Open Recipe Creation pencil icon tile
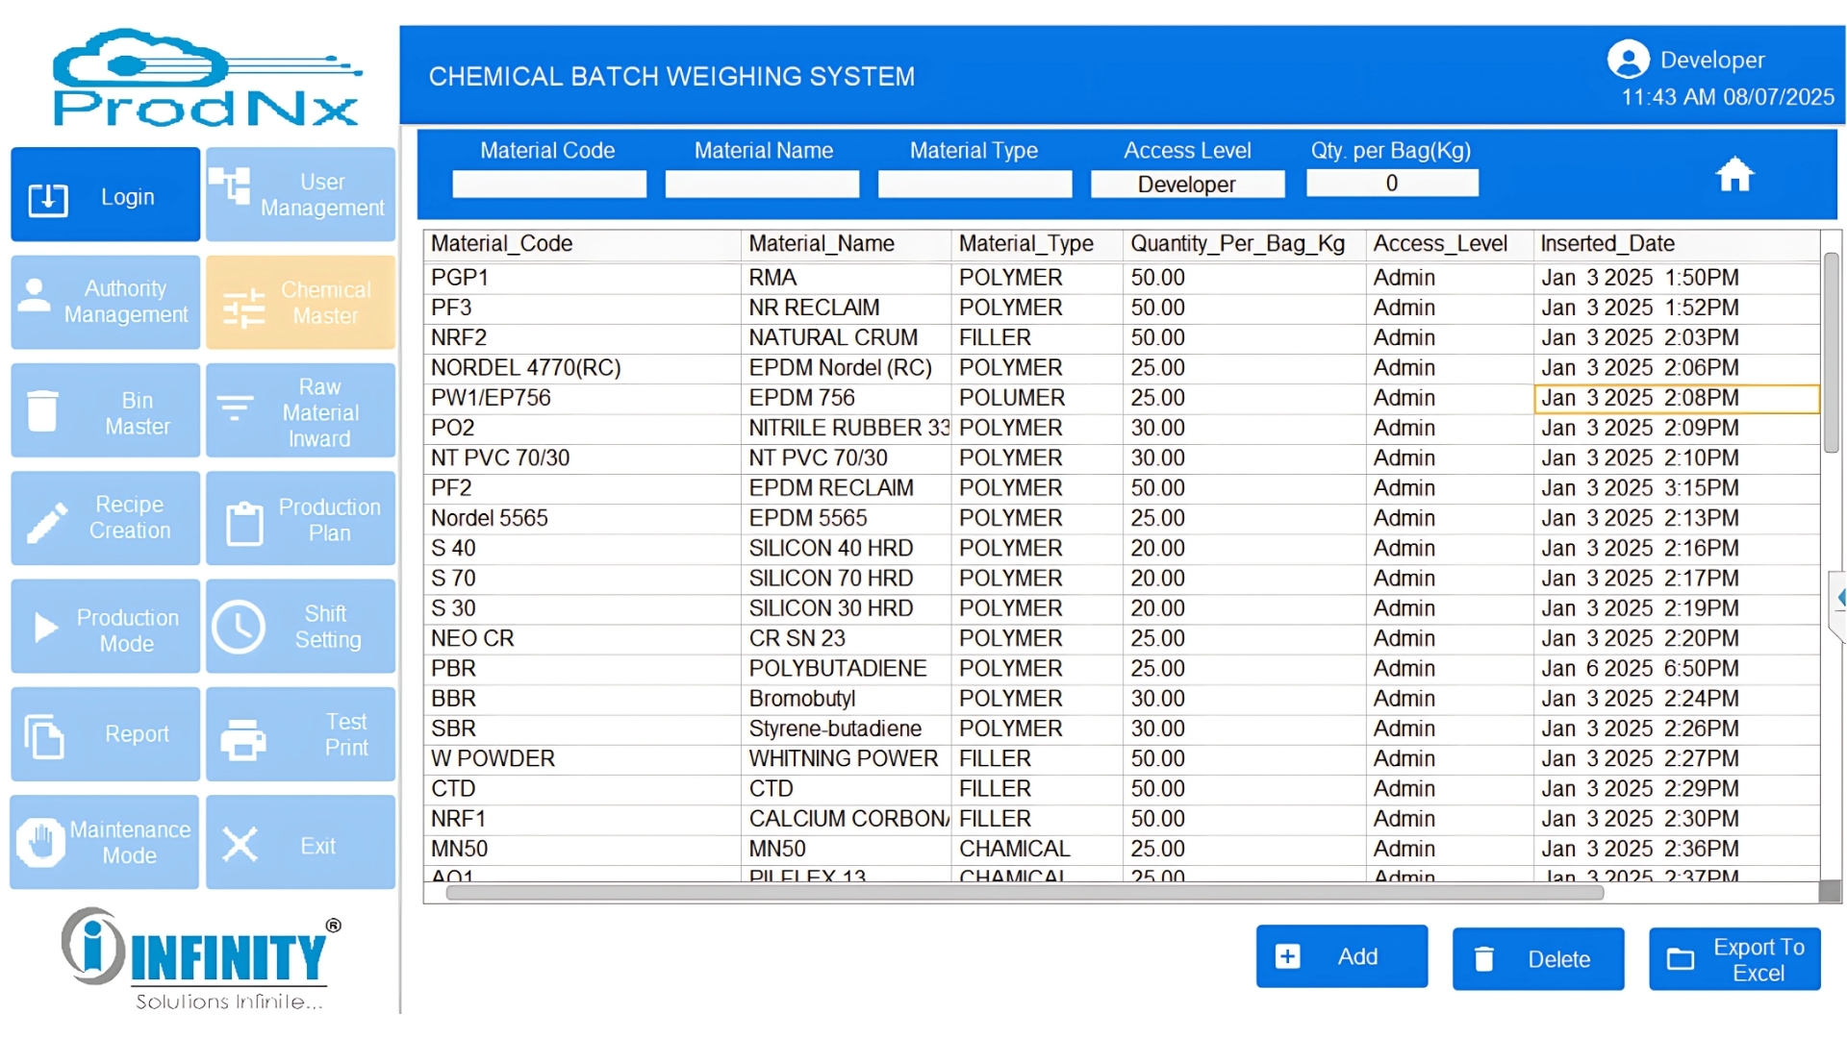1847x1038 pixels. click(106, 519)
